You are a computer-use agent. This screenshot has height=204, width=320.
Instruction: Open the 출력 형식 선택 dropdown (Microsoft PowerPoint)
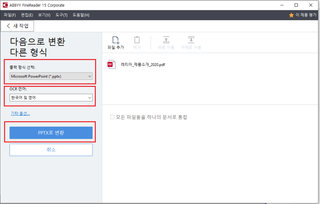[x=51, y=76]
